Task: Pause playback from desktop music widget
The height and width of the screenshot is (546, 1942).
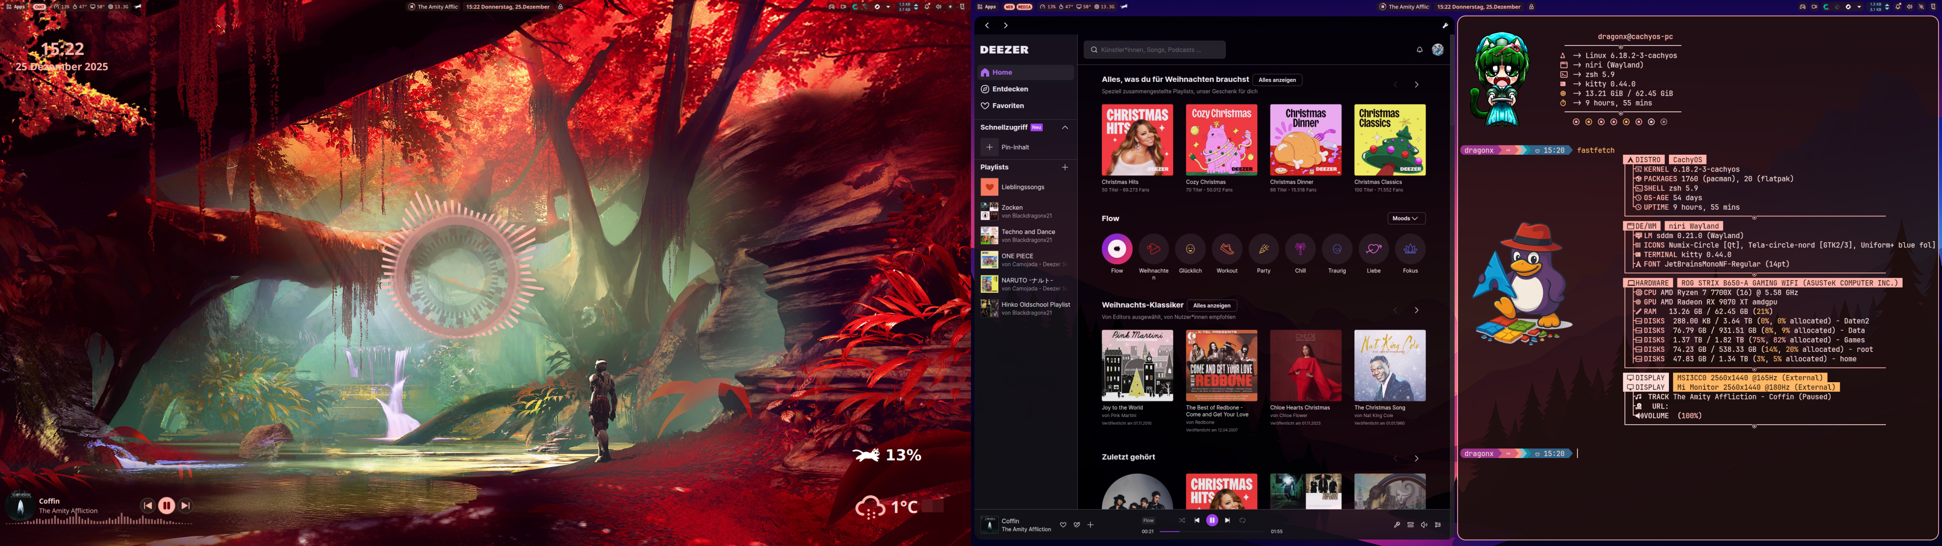Action: [x=166, y=506]
